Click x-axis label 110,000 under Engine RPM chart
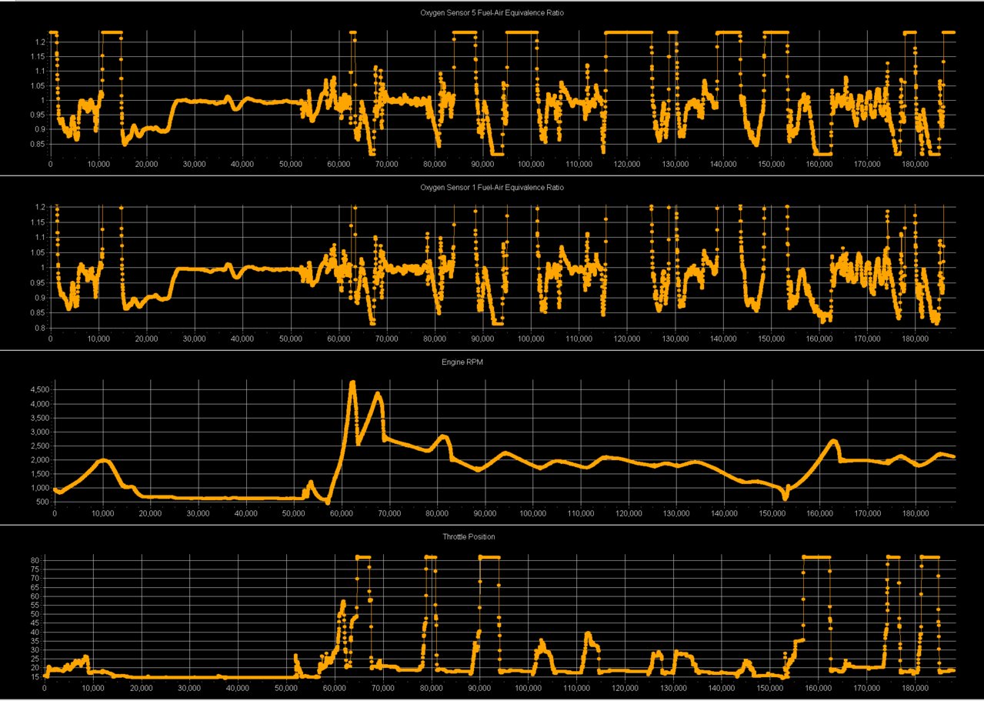 581,513
